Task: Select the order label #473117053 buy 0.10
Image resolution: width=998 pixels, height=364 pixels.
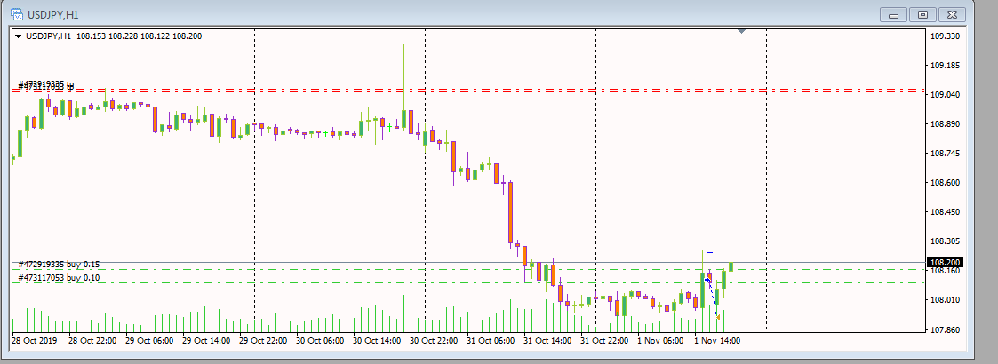Action: click(60, 278)
